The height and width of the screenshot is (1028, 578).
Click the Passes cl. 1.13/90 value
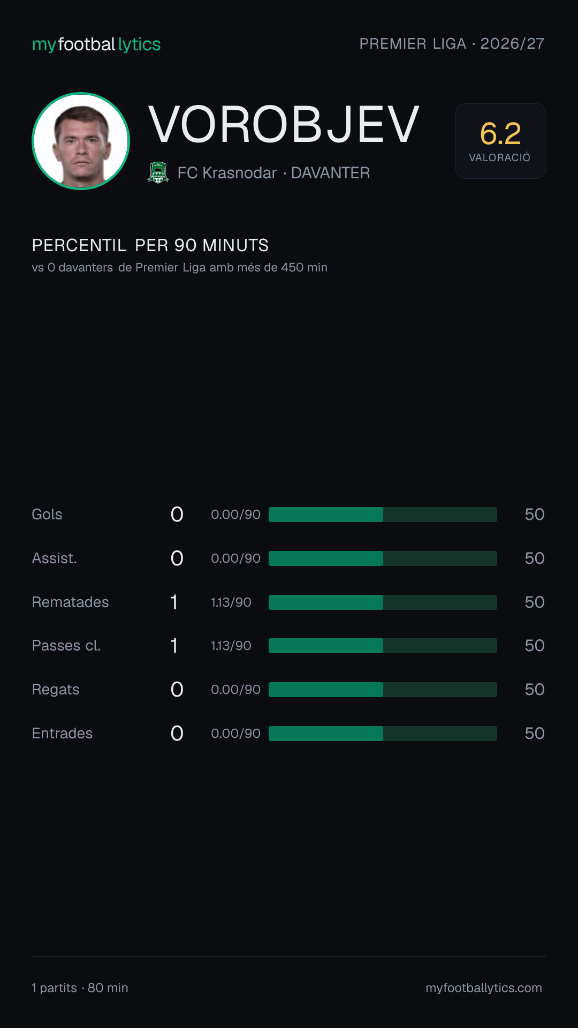point(231,646)
